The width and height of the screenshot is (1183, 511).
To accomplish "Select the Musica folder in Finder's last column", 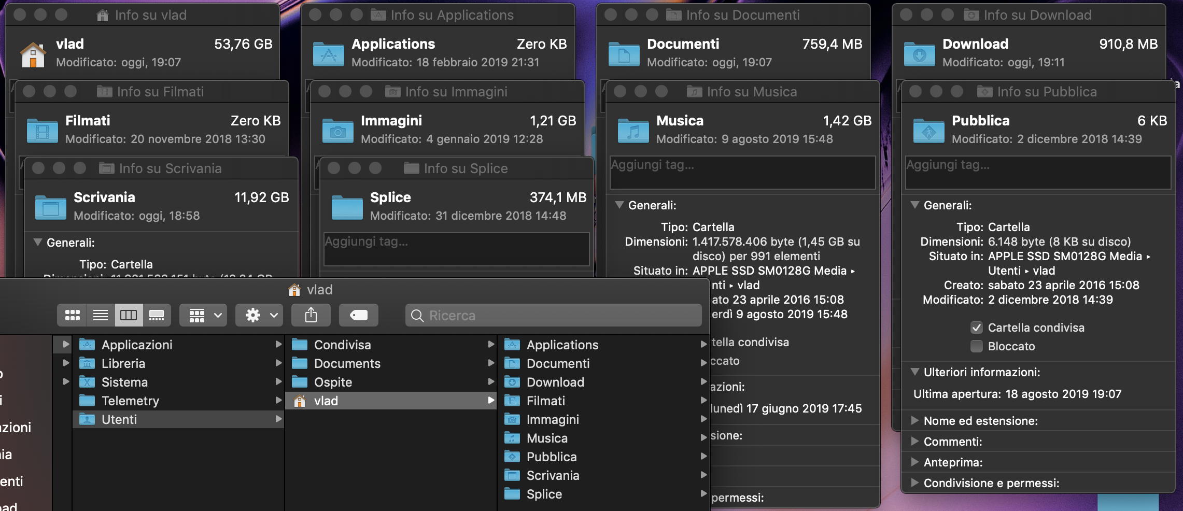I will click(x=604, y=438).
